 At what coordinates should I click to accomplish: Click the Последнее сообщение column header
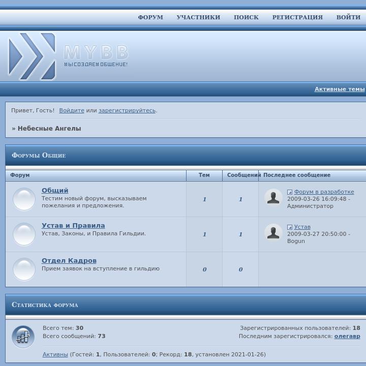coord(297,175)
